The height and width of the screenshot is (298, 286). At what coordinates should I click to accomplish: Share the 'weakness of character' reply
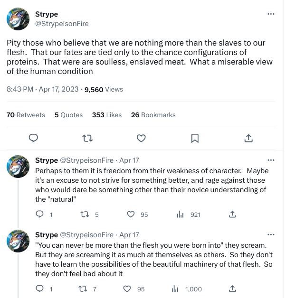pos(232,214)
